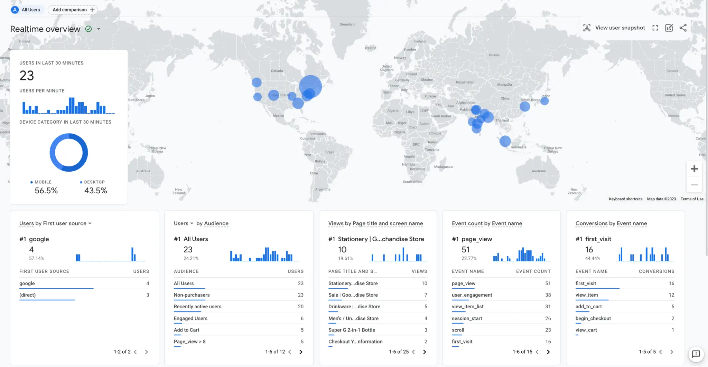Click Add comparison
This screenshot has width=708, height=367.
[73, 10]
